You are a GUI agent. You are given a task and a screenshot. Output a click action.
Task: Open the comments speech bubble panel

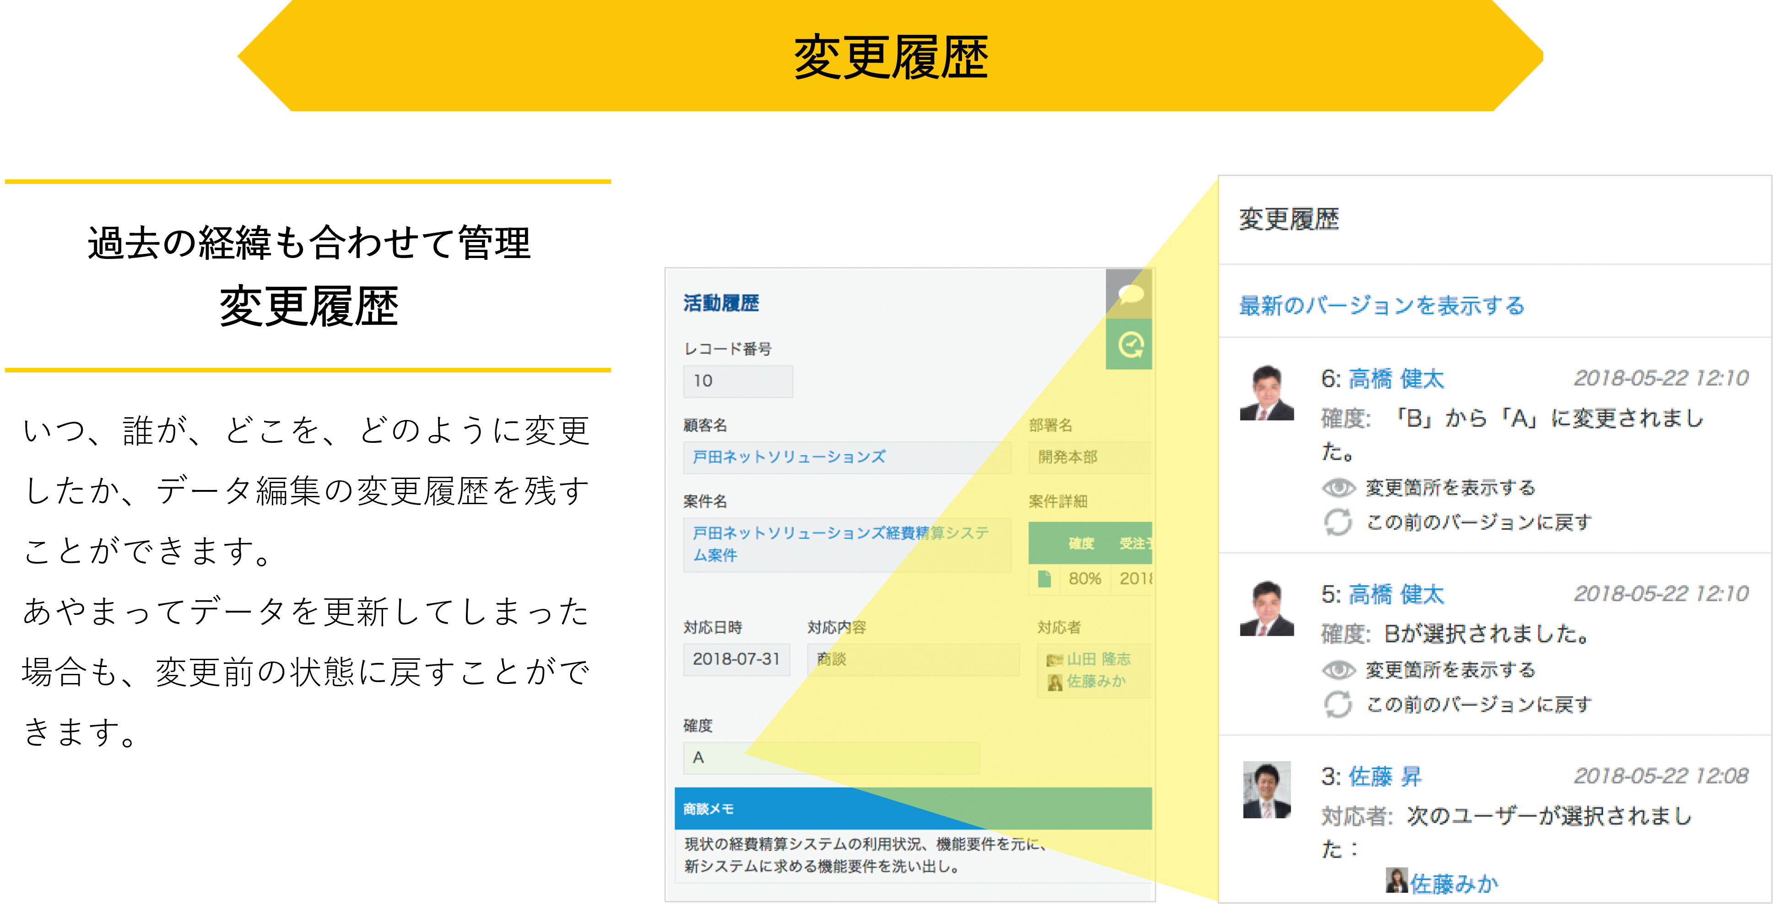click(1130, 294)
